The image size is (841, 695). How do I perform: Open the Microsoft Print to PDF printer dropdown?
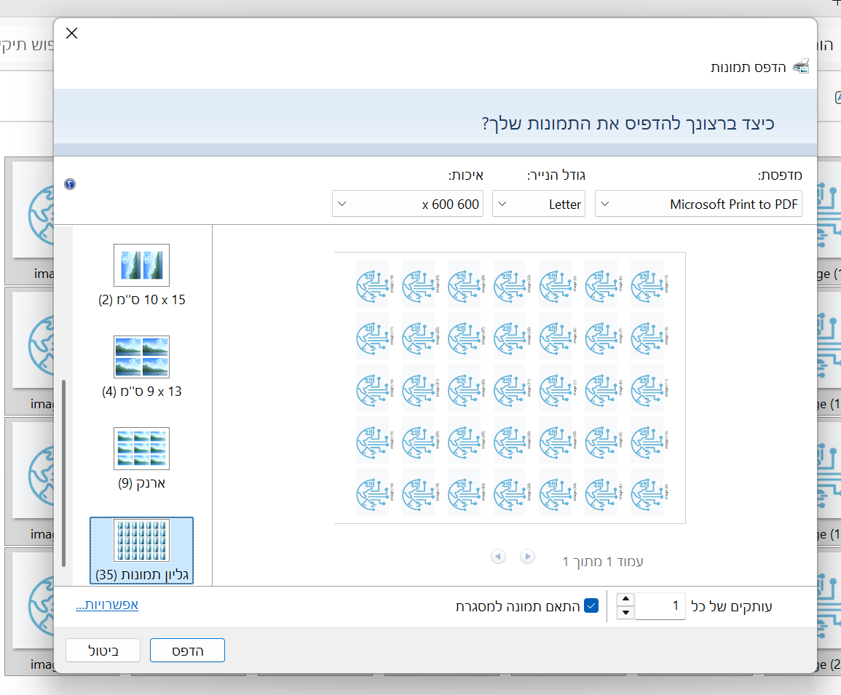tap(698, 204)
